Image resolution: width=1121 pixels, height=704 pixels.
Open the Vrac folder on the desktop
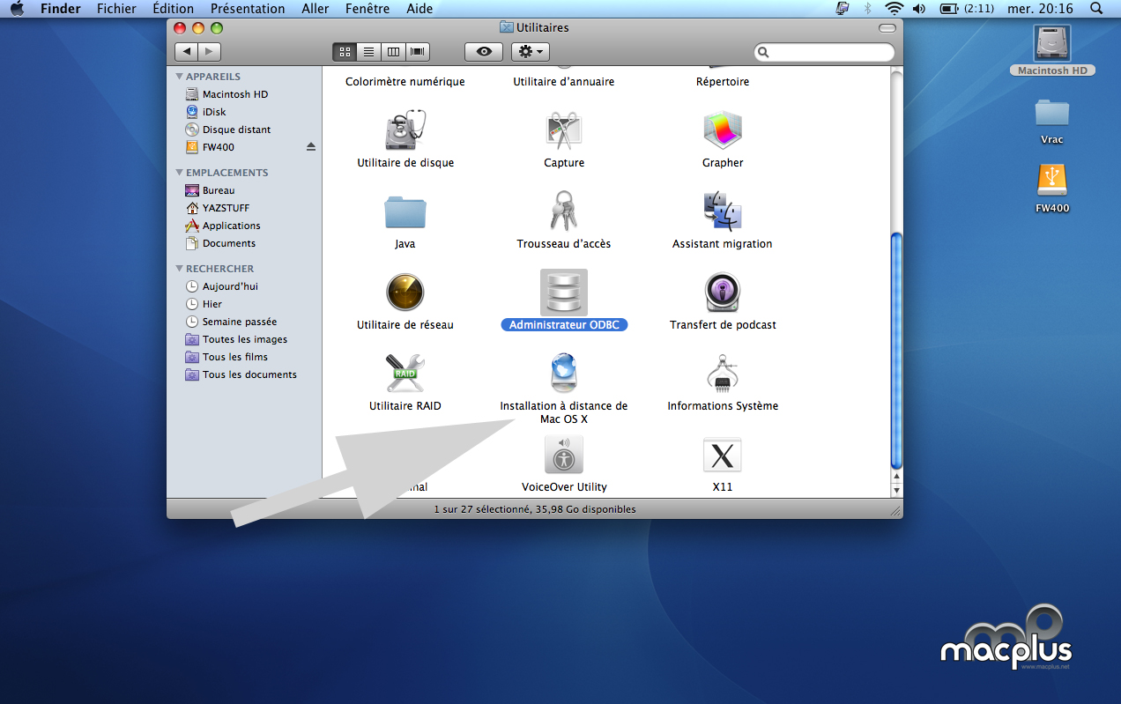(x=1052, y=113)
